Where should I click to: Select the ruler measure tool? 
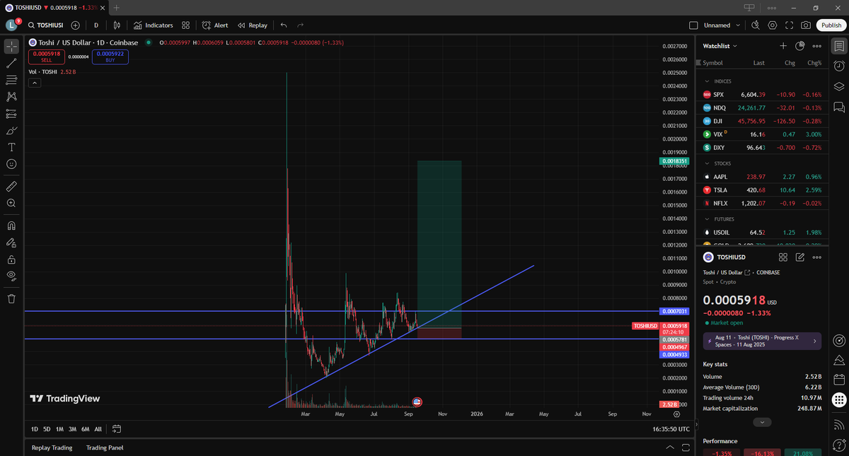(11, 187)
